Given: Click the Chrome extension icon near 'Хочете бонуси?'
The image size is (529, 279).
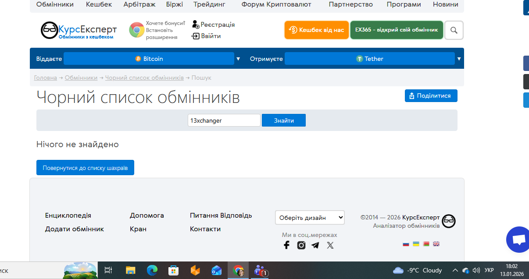Looking at the screenshot, I should pyautogui.click(x=137, y=30).
